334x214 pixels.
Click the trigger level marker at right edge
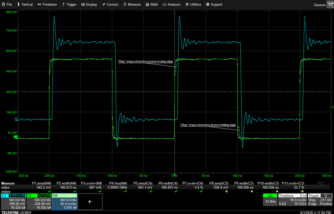(333, 107)
